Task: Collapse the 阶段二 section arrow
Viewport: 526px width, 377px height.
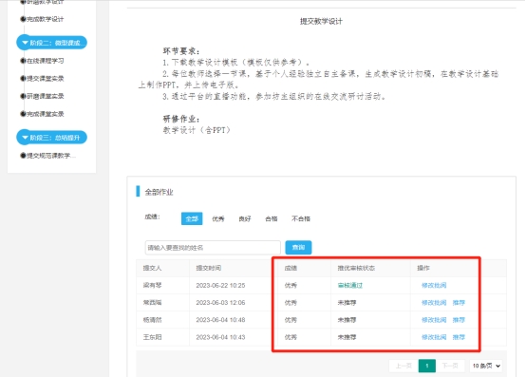Action: (x=25, y=43)
